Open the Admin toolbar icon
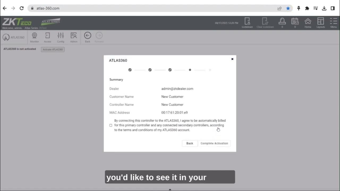The width and height of the screenshot is (340, 191). pyautogui.click(x=74, y=36)
